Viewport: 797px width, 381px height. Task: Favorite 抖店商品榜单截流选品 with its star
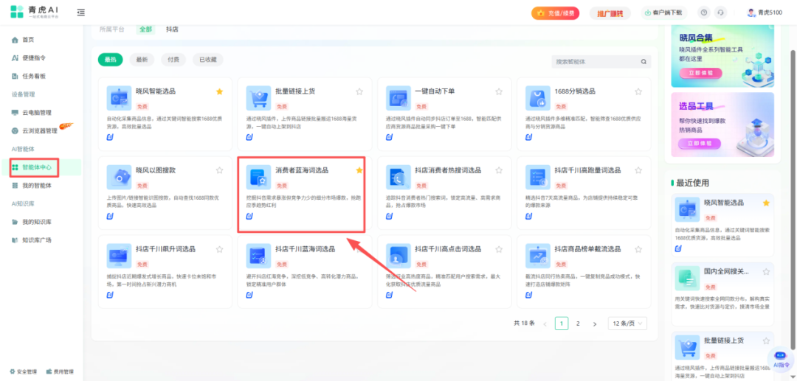pos(638,249)
